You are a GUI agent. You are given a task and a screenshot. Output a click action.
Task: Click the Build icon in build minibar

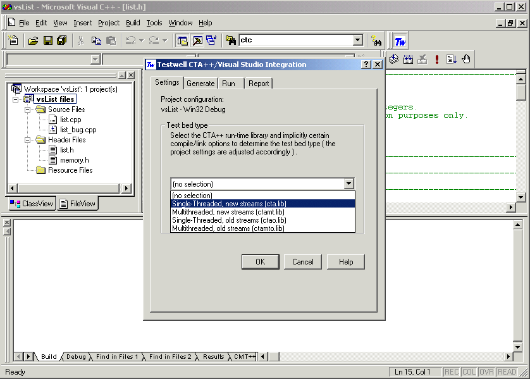click(408, 59)
